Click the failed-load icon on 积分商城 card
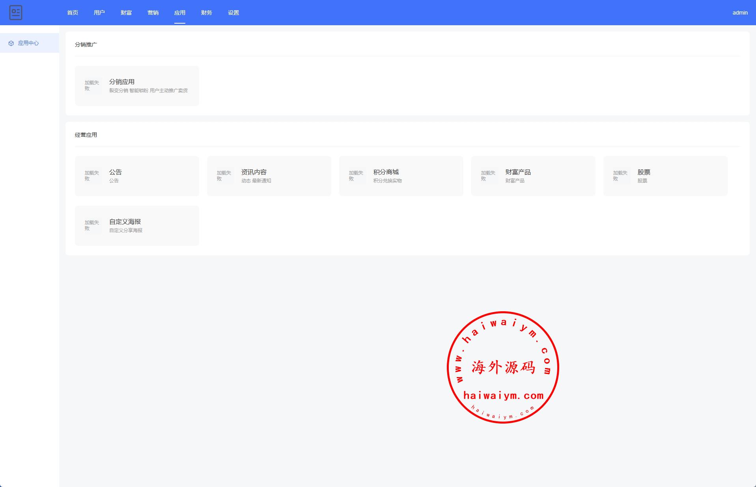 [357, 176]
